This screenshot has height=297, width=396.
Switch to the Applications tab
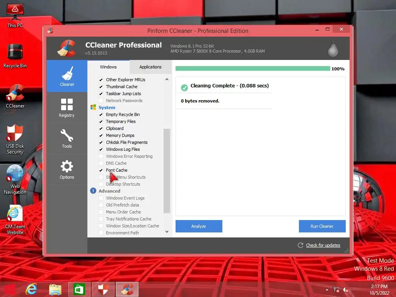150,67
